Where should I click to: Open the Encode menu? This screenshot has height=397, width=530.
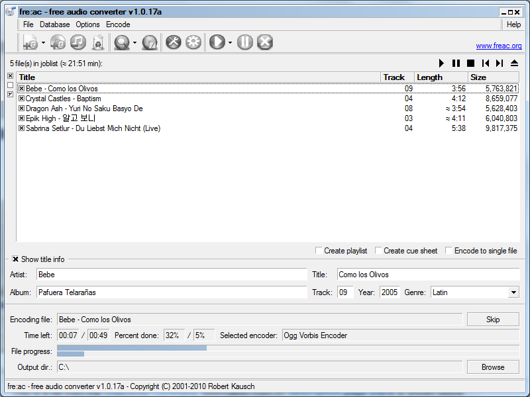[x=118, y=24]
